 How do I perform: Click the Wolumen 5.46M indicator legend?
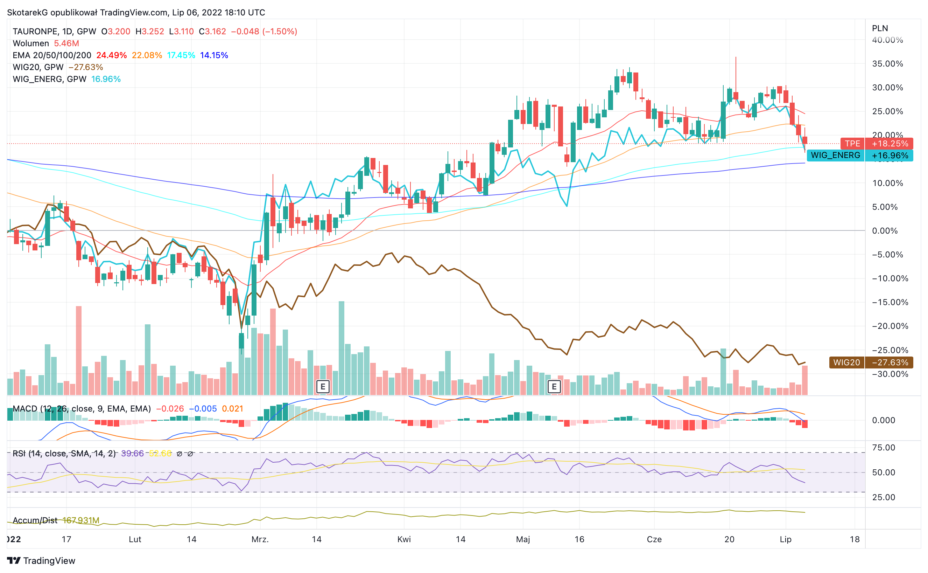[46, 43]
